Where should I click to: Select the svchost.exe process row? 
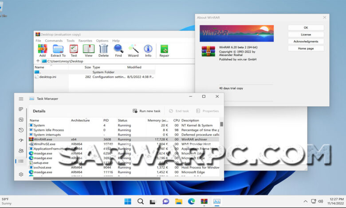[x=124, y=167]
